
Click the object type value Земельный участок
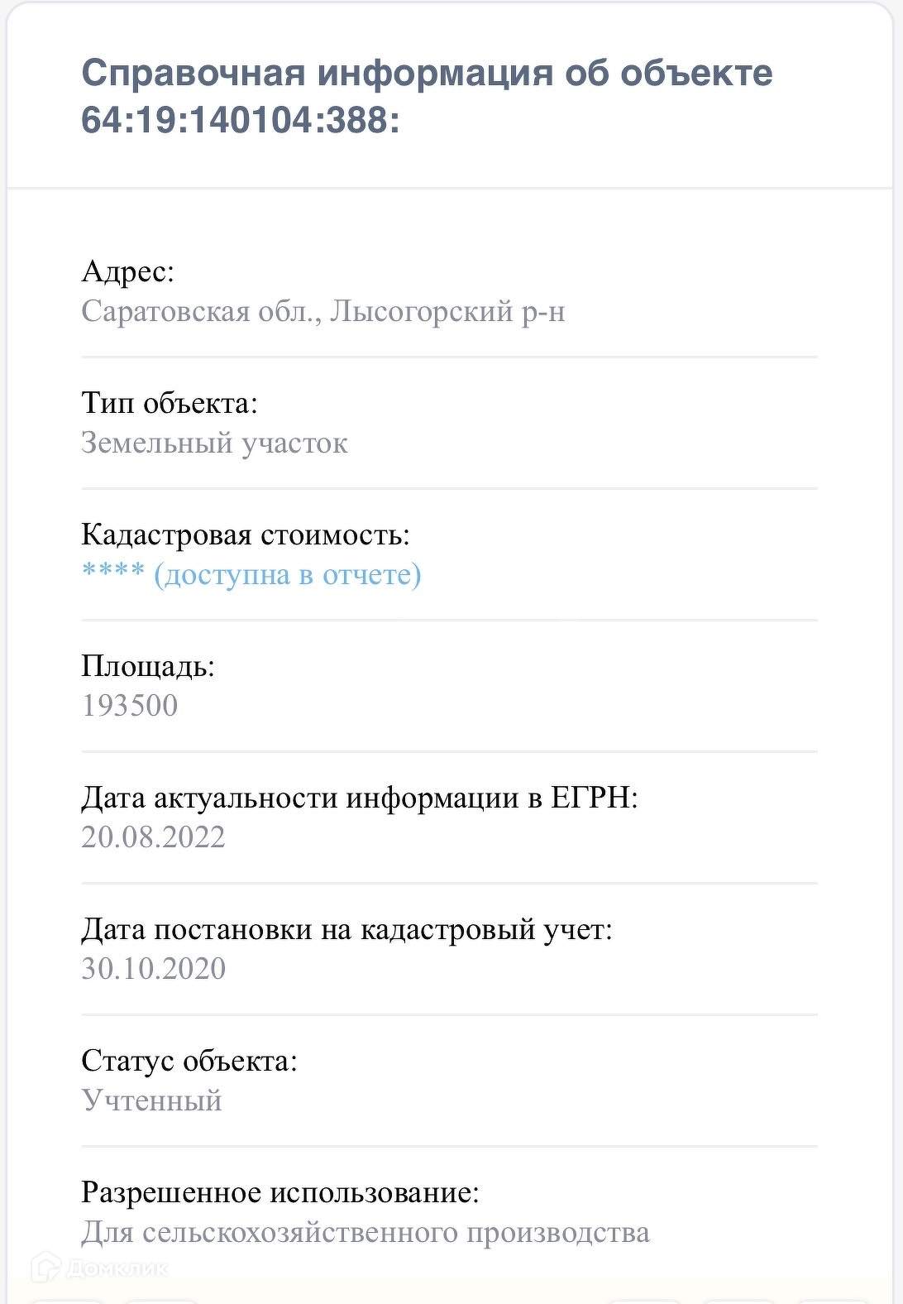click(x=214, y=443)
